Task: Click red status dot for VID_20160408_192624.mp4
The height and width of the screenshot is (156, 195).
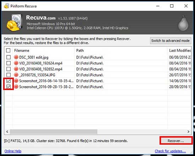Action: click(x=16, y=63)
